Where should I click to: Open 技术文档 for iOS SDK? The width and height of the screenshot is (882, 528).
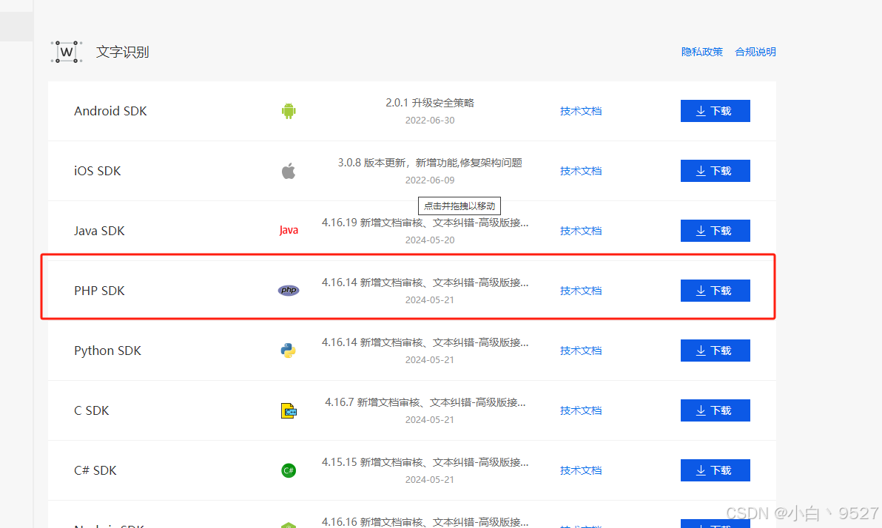point(581,171)
